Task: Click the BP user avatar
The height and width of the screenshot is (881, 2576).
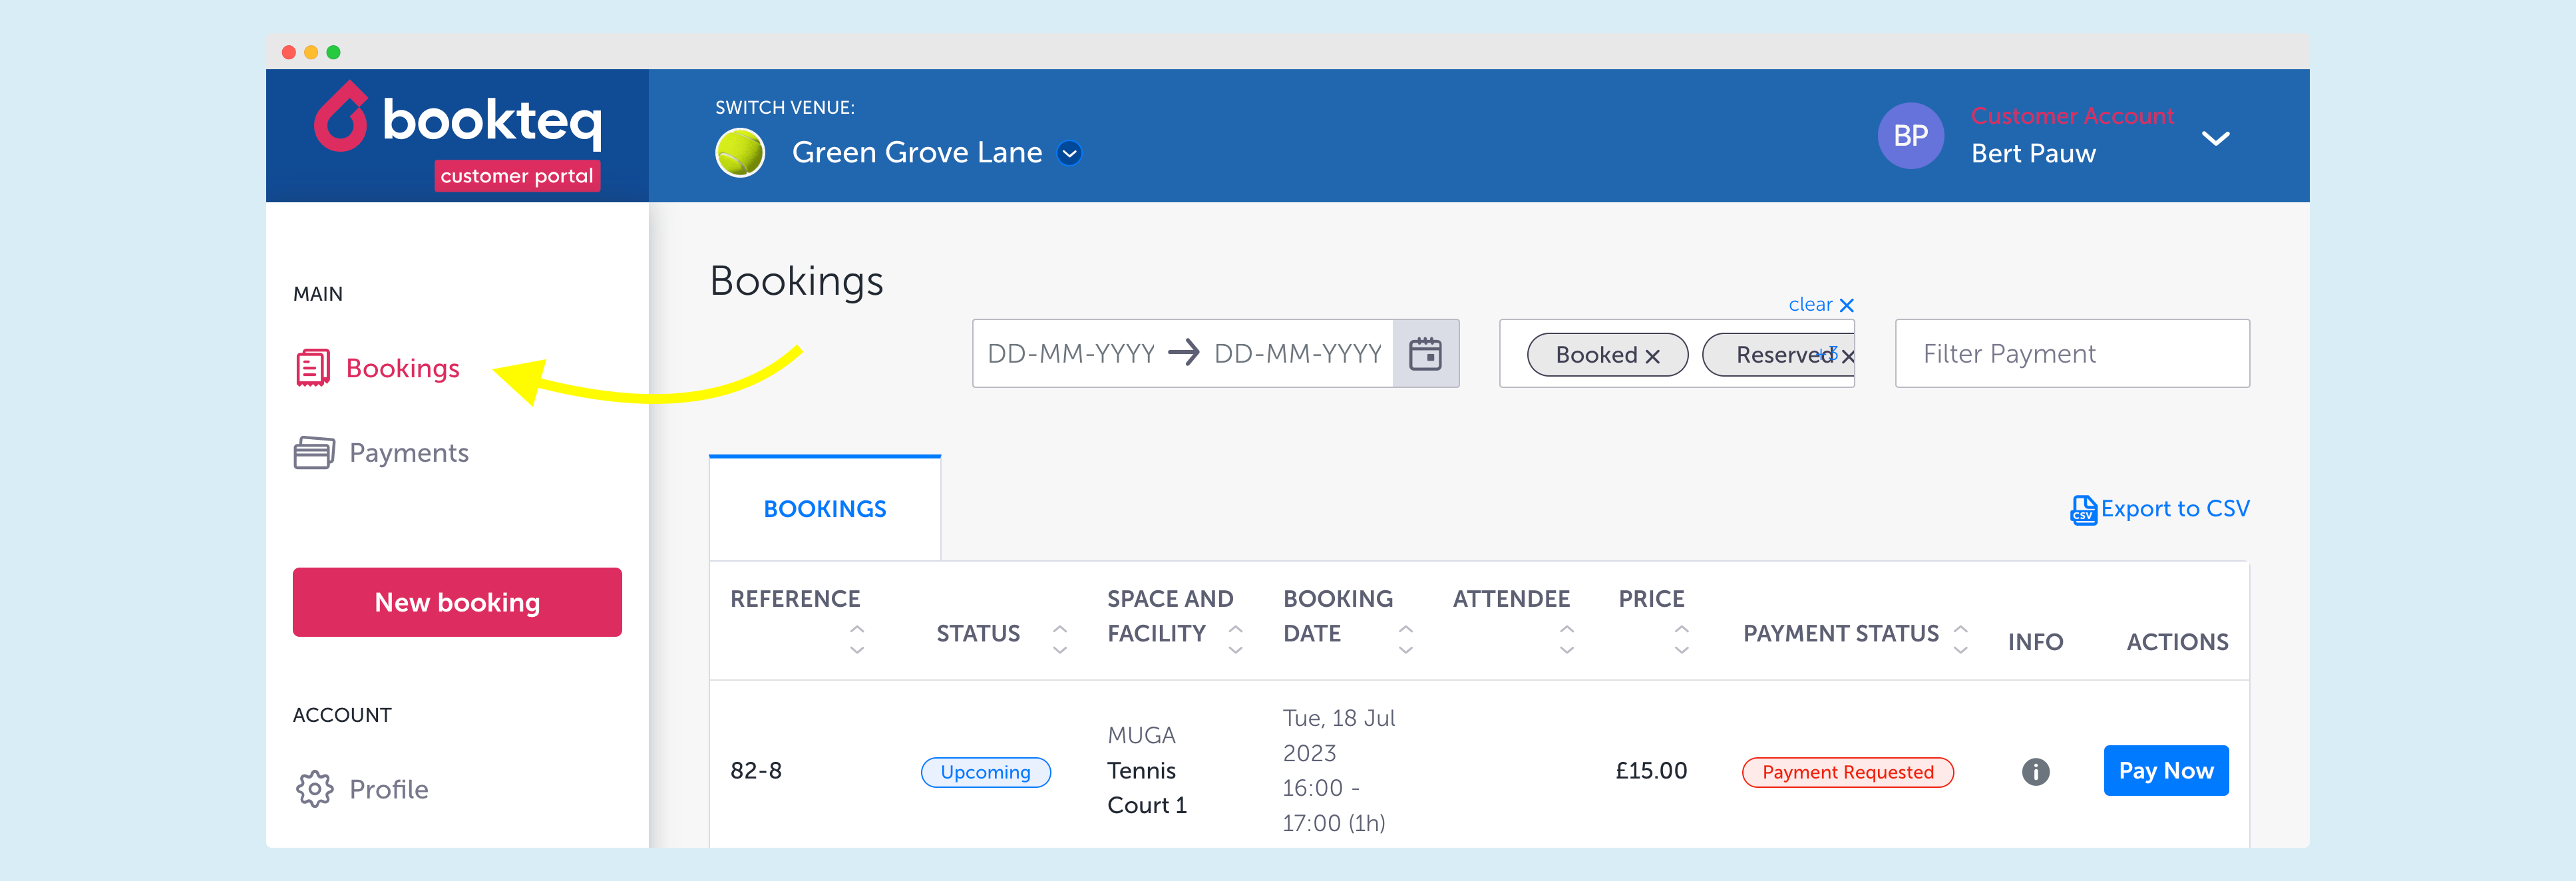Action: (1910, 136)
